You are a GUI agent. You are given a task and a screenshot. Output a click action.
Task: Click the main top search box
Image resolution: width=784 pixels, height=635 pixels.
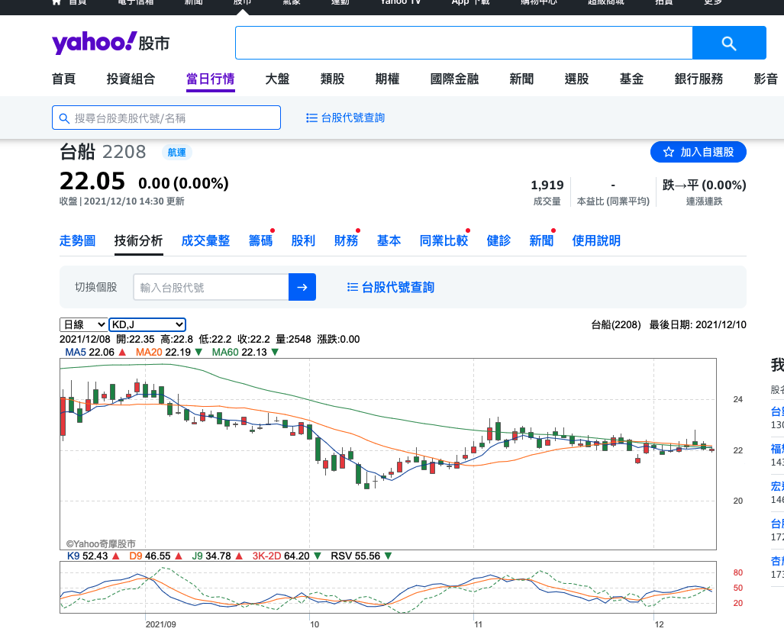(x=463, y=43)
